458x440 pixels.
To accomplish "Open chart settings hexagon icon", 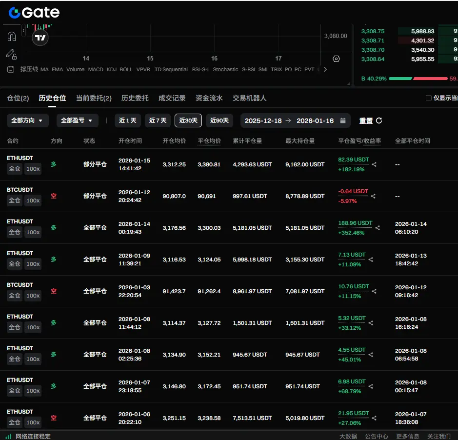I will pos(336,59).
